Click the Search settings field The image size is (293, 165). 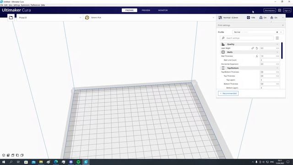(247, 38)
